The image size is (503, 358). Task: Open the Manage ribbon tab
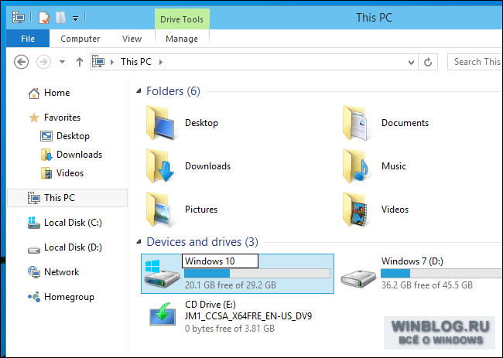(182, 39)
